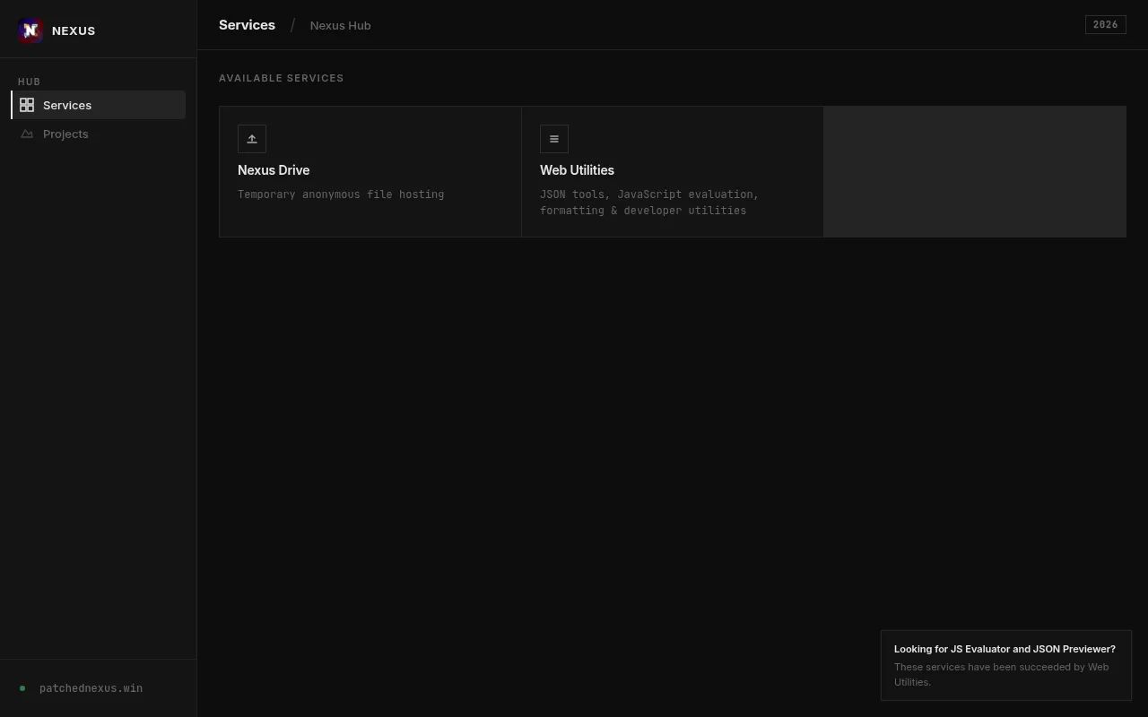
Task: Click the AVAILABLE SERVICES heading
Action: 282,78
